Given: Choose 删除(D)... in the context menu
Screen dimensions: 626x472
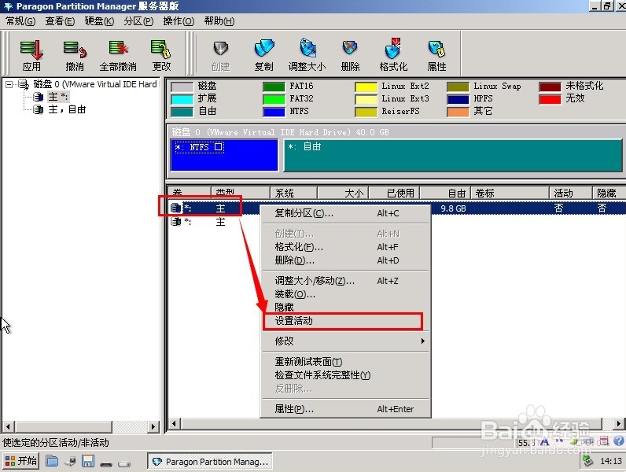Looking at the screenshot, I should pyautogui.click(x=346, y=260).
